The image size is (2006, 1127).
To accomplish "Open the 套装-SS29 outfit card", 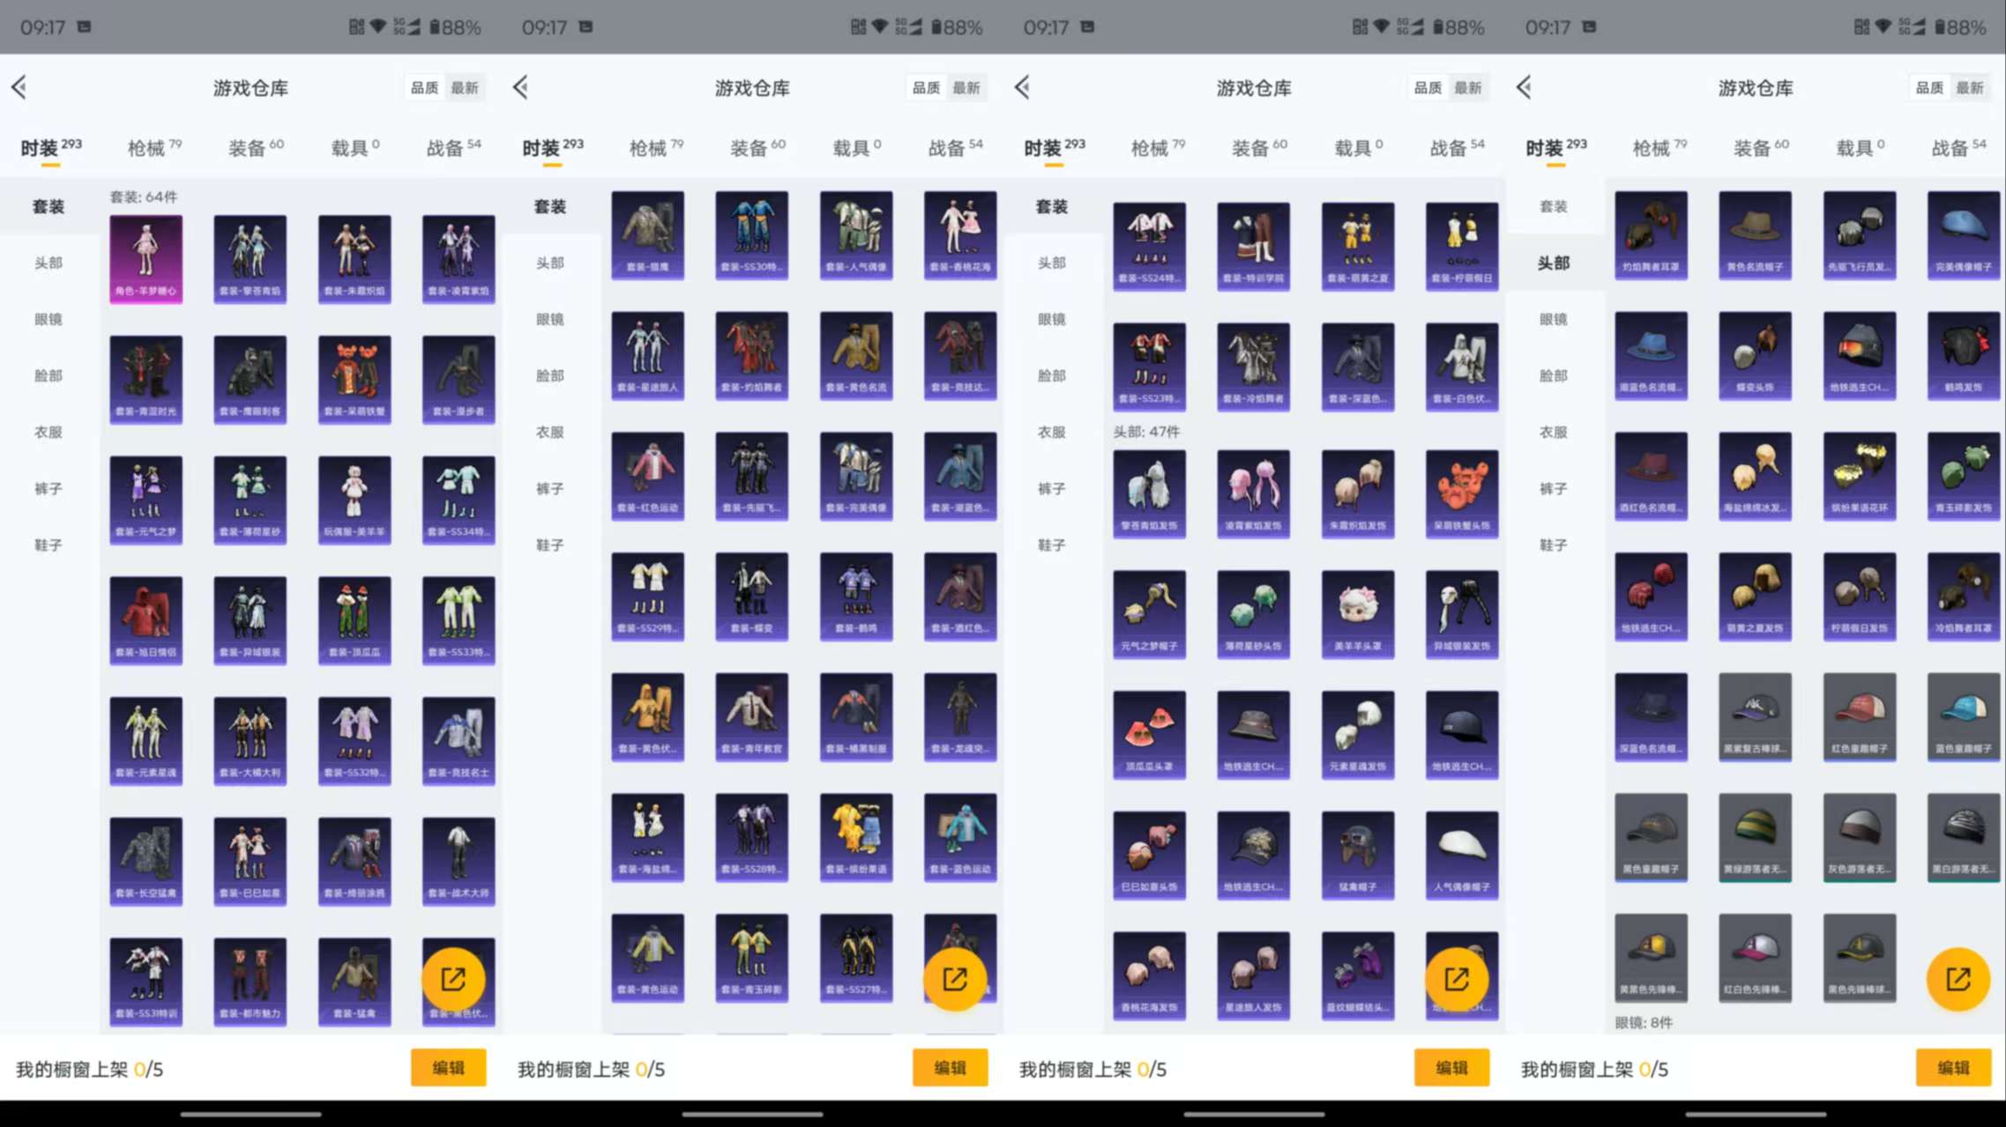I will pos(648,597).
